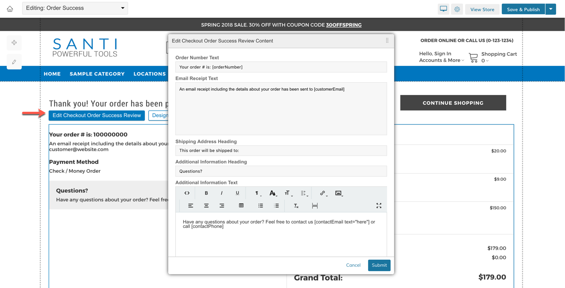Click Edit Checkout Order Success Review button
The height and width of the screenshot is (288, 565).
coord(97,115)
